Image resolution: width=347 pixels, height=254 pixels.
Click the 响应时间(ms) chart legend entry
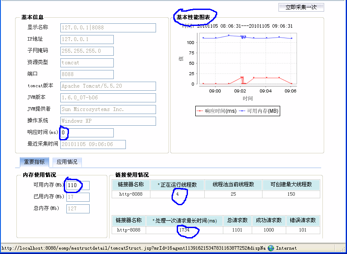point(218,111)
